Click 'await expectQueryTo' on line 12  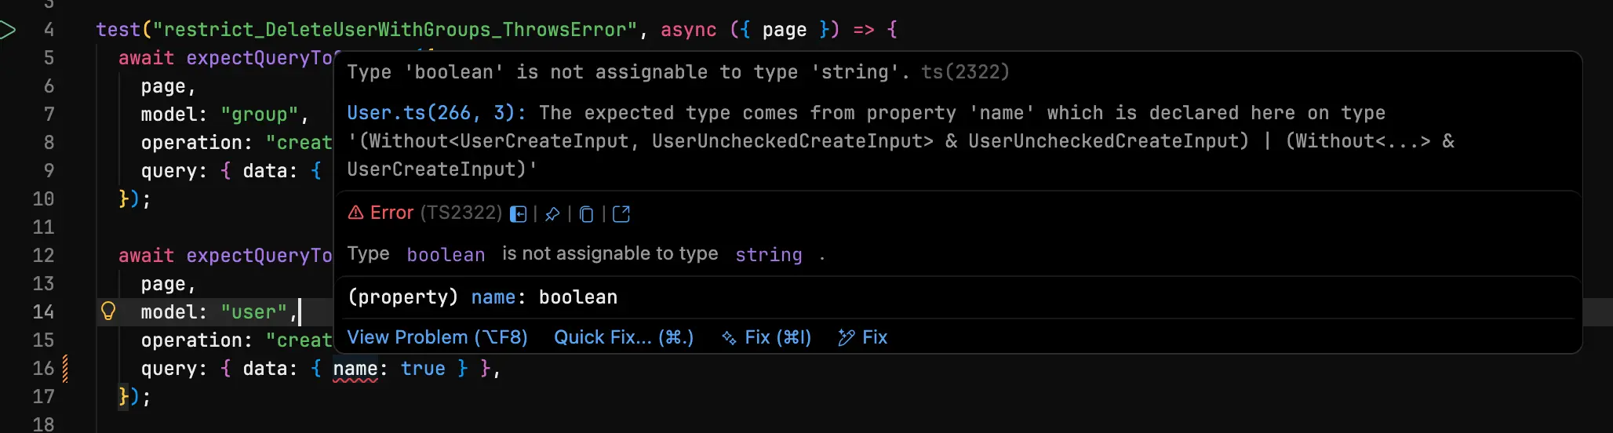coord(225,256)
